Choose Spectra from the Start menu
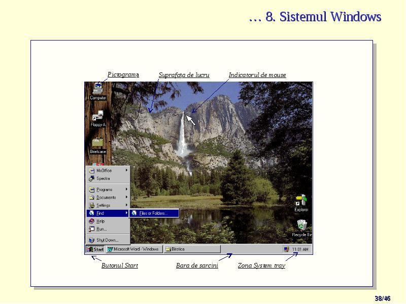This screenshot has width=406, height=304. pyautogui.click(x=108, y=178)
